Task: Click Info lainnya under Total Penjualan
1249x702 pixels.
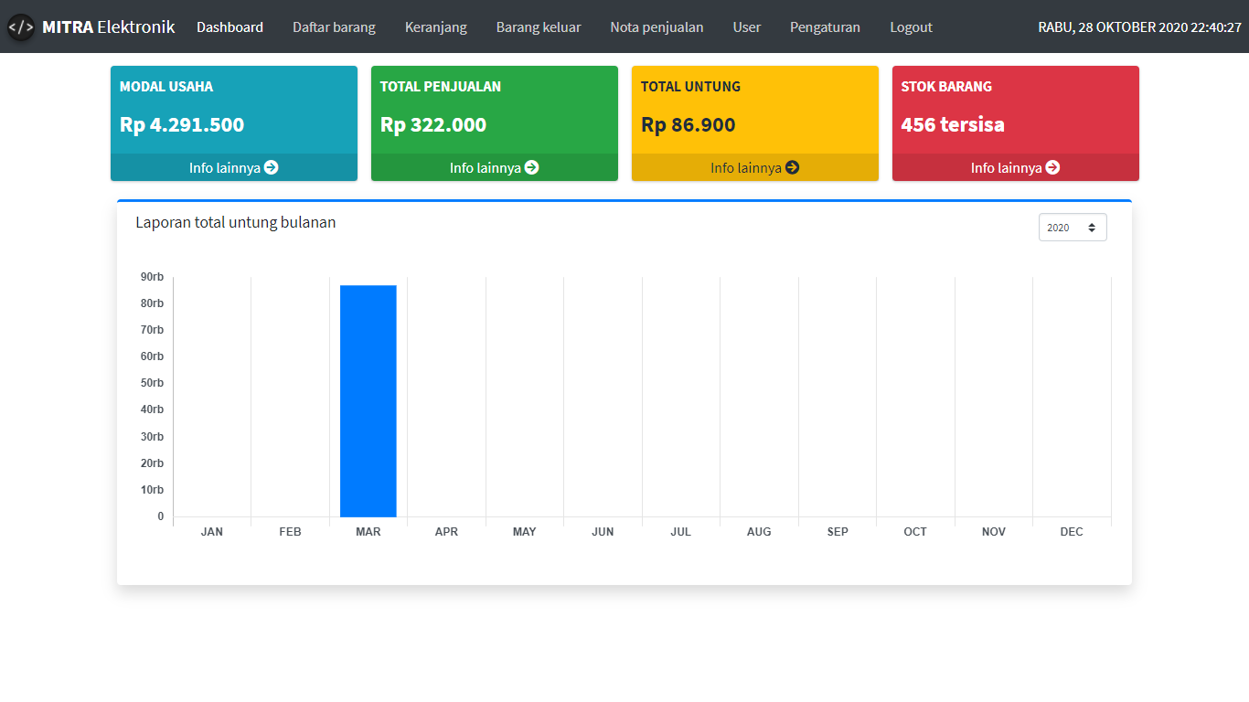Action: 486,167
